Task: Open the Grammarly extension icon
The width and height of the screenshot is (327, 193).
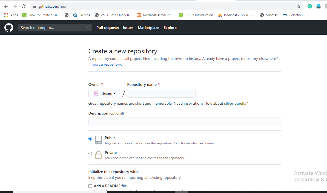Action: point(310,7)
